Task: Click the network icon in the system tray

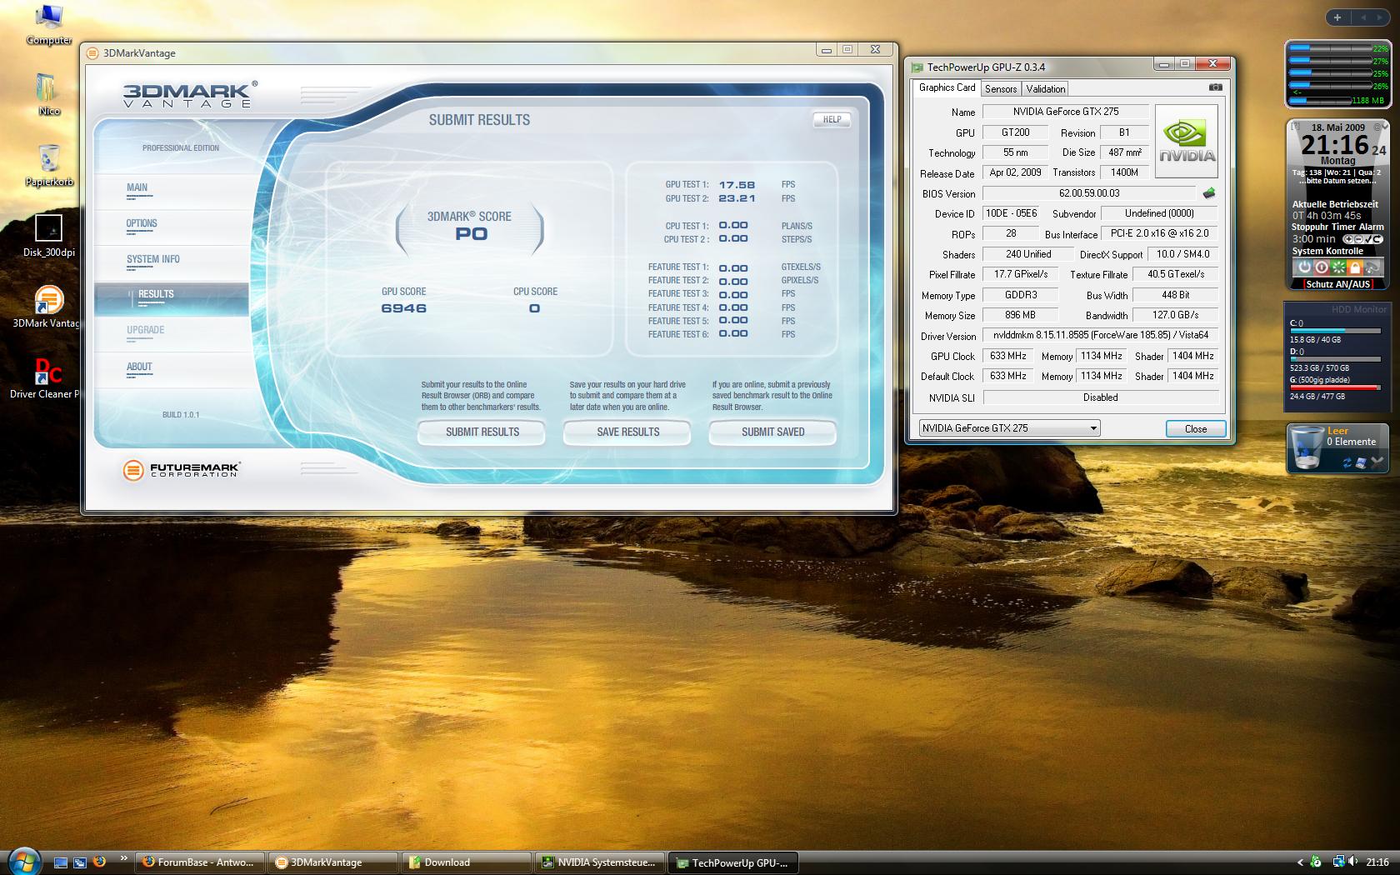Action: 1337,862
